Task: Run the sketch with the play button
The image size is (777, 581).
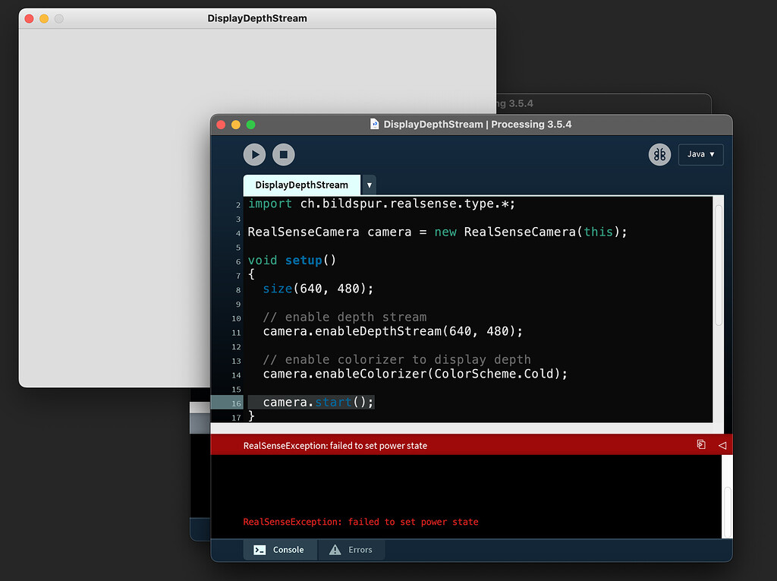Action: pos(254,155)
